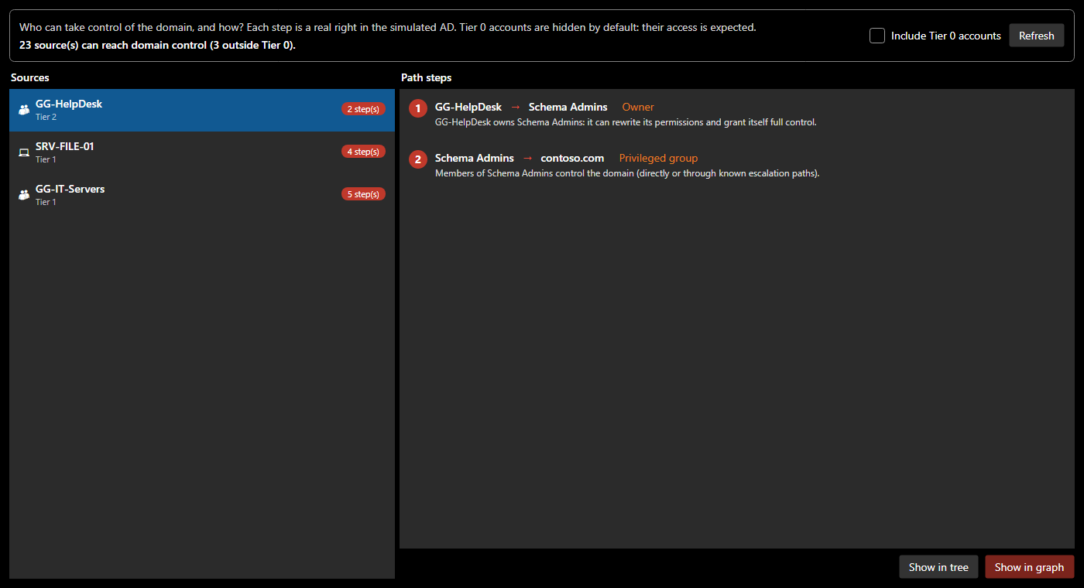The width and height of the screenshot is (1084, 588).
Task: Click the "Who can take control of the domain" text
Action: (387, 27)
